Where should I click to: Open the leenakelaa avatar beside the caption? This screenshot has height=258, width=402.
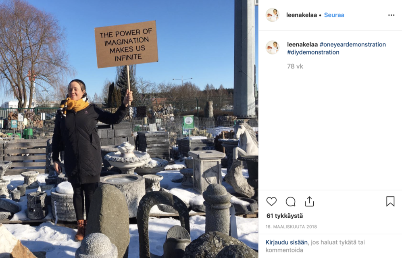273,48
